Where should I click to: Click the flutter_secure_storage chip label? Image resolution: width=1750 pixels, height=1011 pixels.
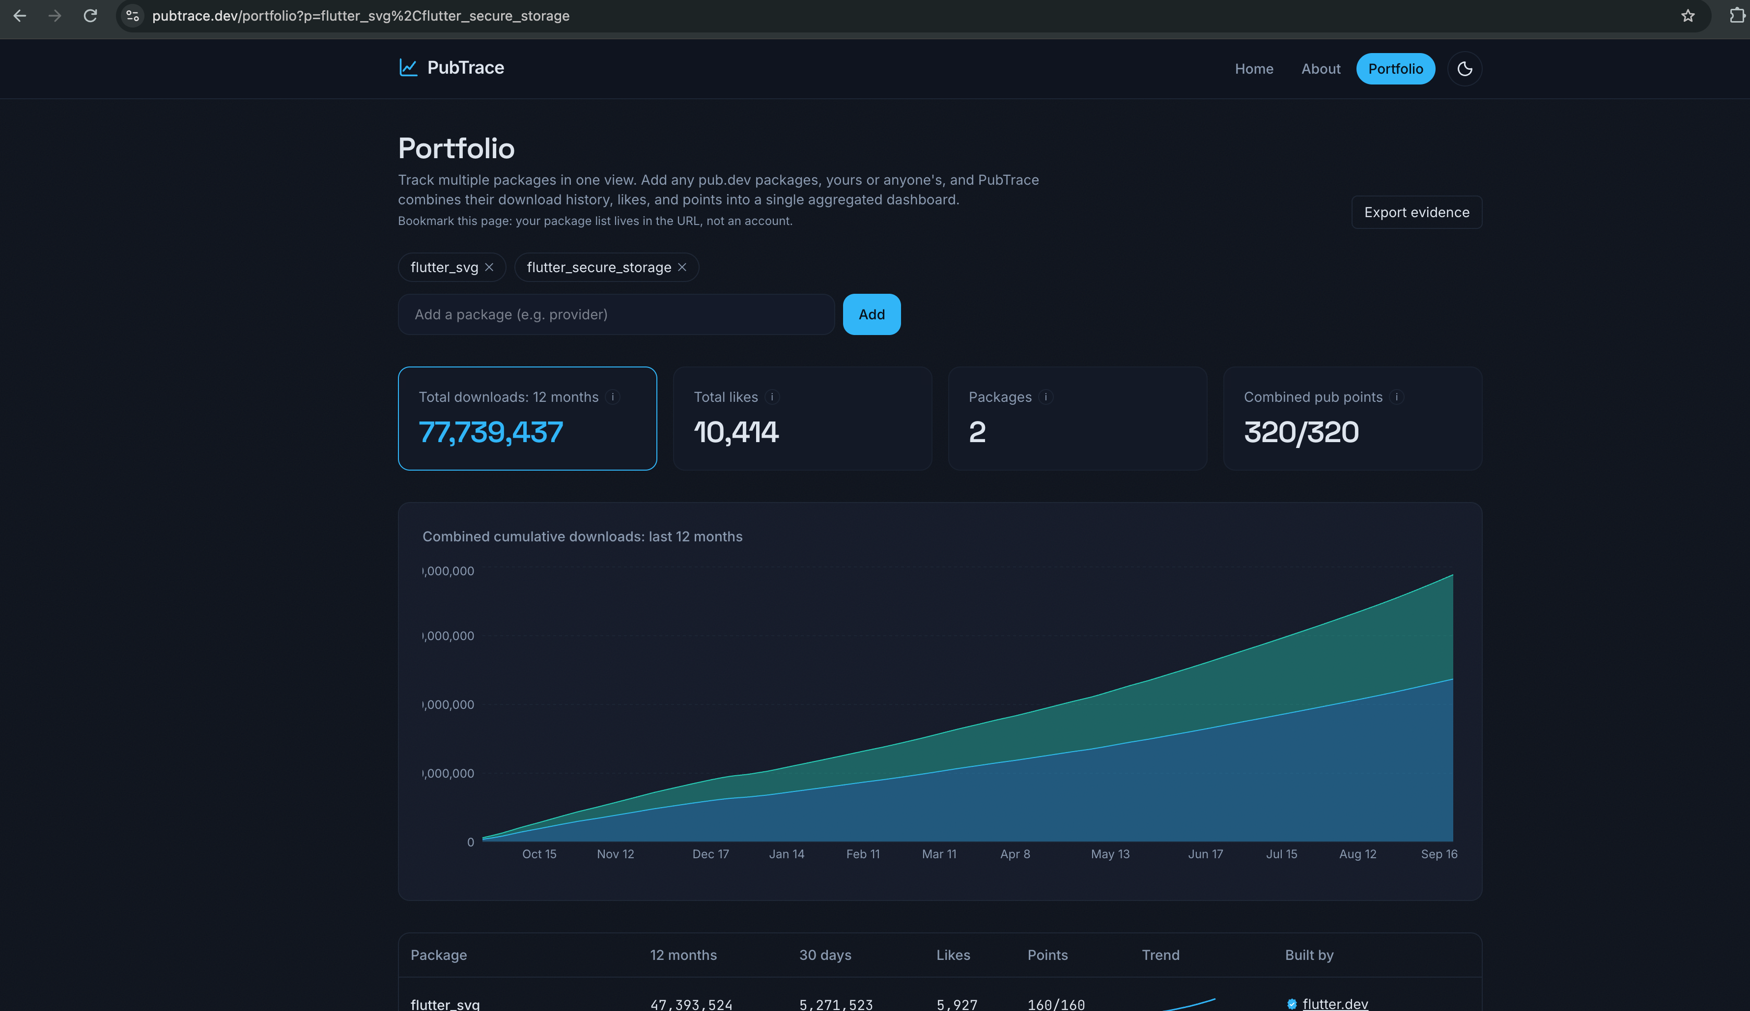coord(598,267)
